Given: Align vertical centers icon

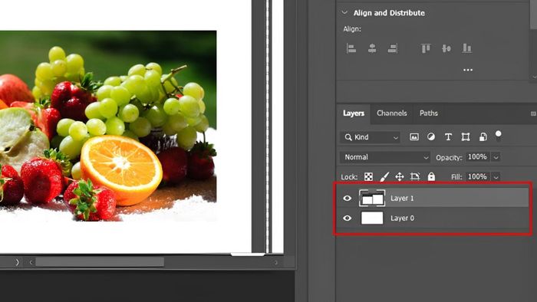Looking at the screenshot, I should (446, 48).
